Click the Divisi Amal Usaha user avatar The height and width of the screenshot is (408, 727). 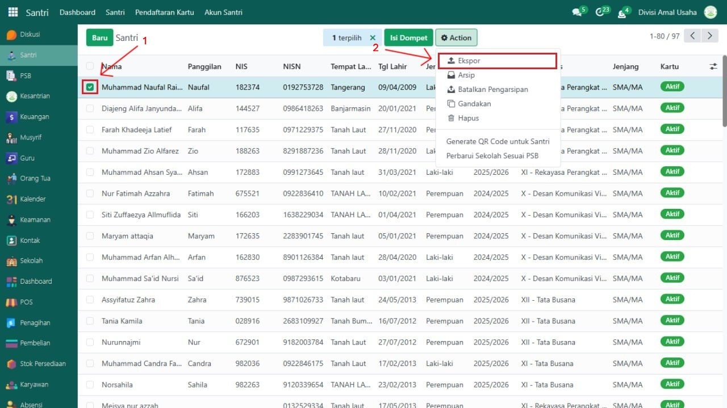coord(710,12)
